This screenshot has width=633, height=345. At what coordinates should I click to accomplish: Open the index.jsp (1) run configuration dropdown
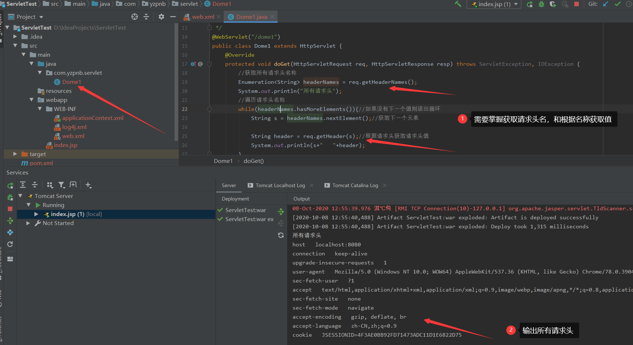pos(494,4)
